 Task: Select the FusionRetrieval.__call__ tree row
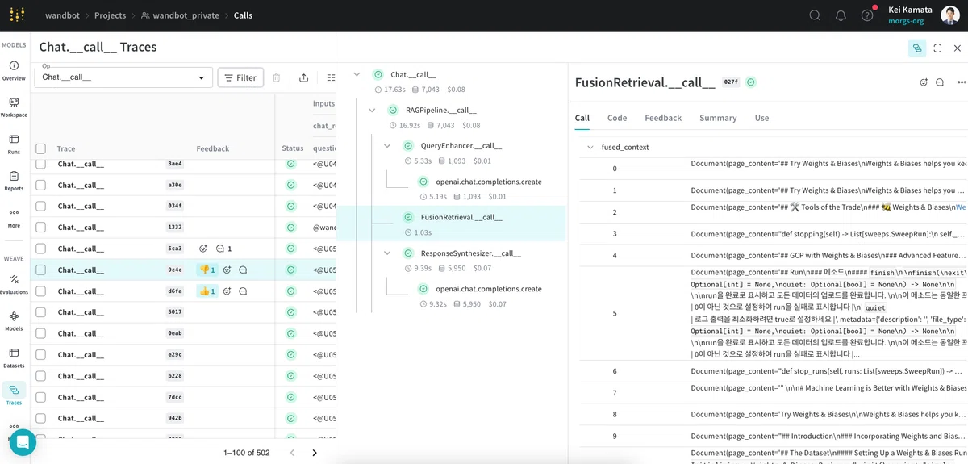[451, 224]
